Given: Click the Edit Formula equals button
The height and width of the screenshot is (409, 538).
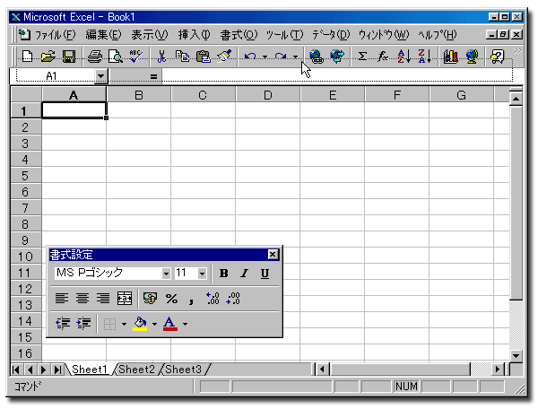Looking at the screenshot, I should [153, 76].
